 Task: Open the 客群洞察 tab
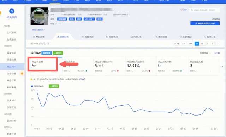(x=161, y=37)
